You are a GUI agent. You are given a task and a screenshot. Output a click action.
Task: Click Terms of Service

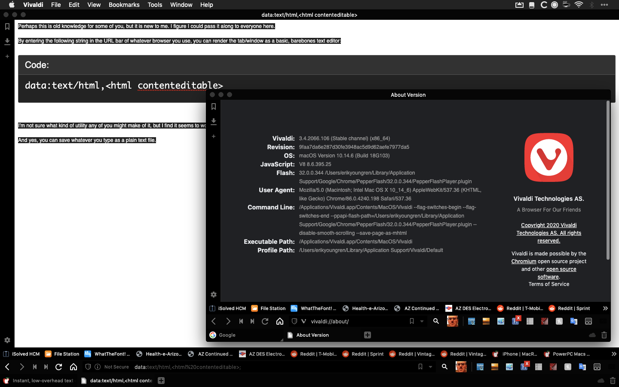click(549, 284)
